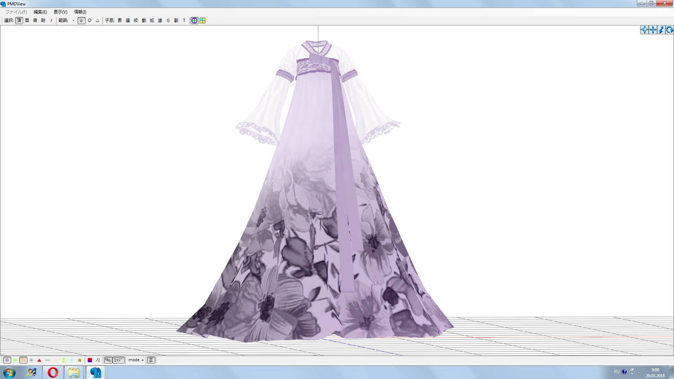
Task: Select the 骨 bone selection mode
Action: [x=35, y=20]
